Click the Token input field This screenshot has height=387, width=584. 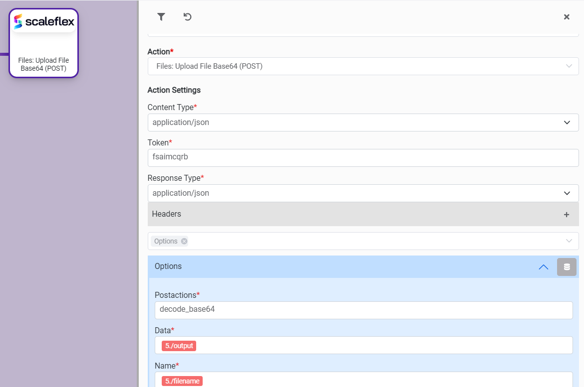363,158
